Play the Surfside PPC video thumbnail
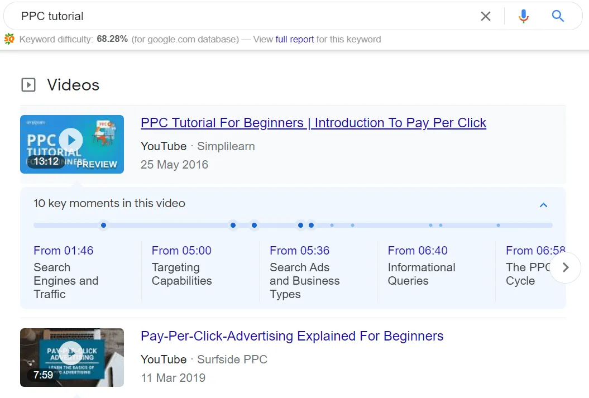This screenshot has height=398, width=589. pyautogui.click(x=71, y=357)
